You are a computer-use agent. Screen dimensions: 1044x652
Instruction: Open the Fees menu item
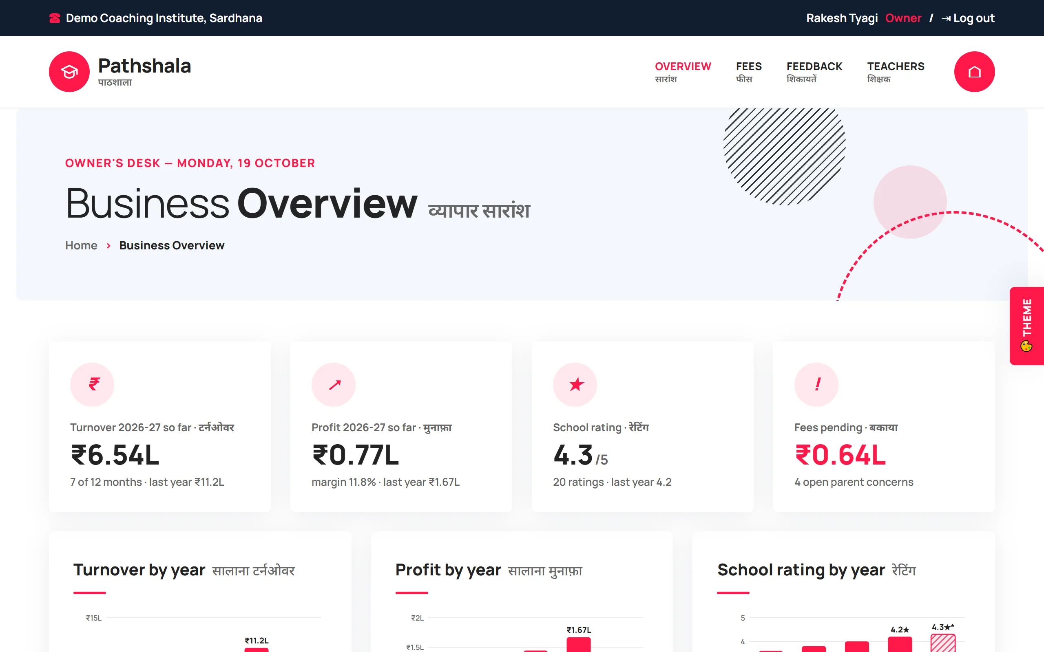click(748, 72)
